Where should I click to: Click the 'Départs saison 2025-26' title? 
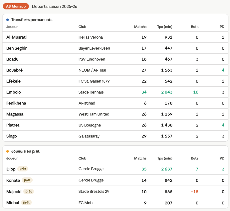pos(55,7)
